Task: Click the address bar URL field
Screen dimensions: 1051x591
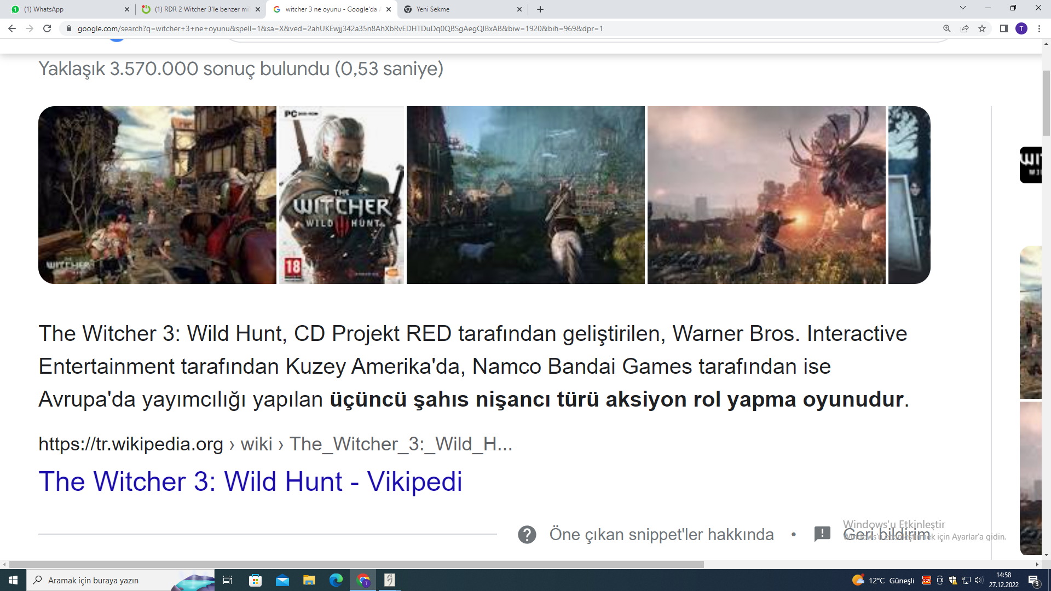Action: [339, 28]
